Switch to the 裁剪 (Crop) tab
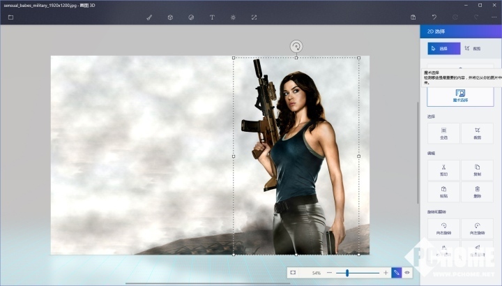 [x=473, y=49]
